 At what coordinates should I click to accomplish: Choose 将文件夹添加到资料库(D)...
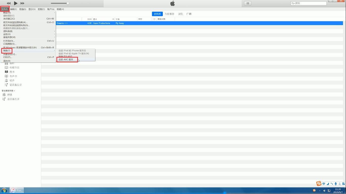28,25
